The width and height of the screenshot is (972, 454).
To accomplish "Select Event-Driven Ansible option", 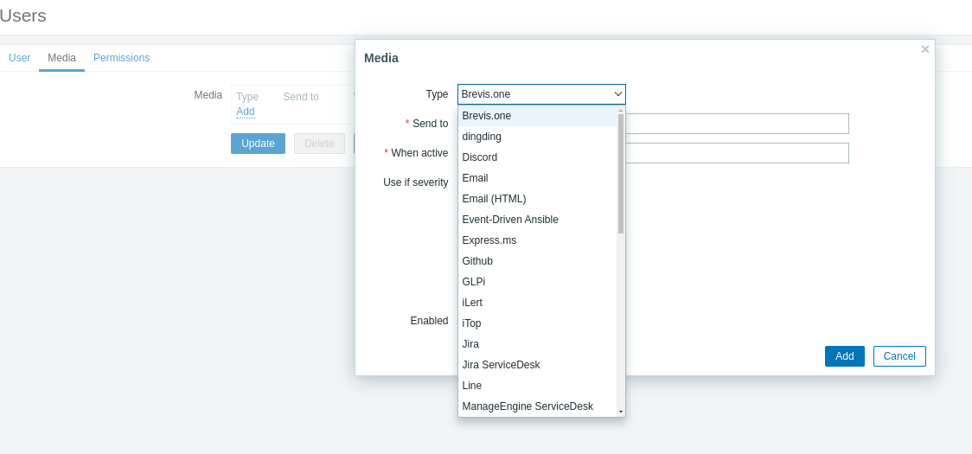I will 537,220.
